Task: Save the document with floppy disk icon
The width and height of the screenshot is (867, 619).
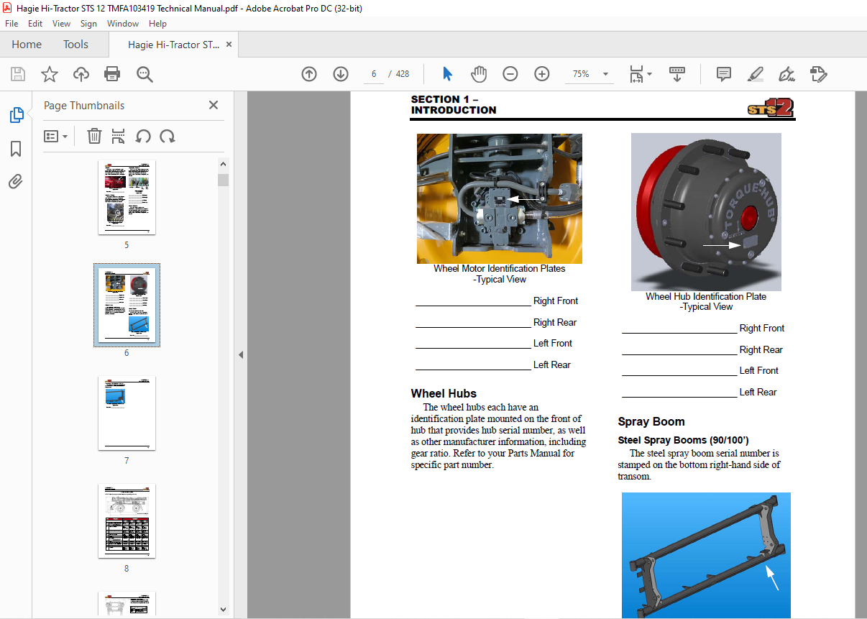Action: tap(18, 74)
